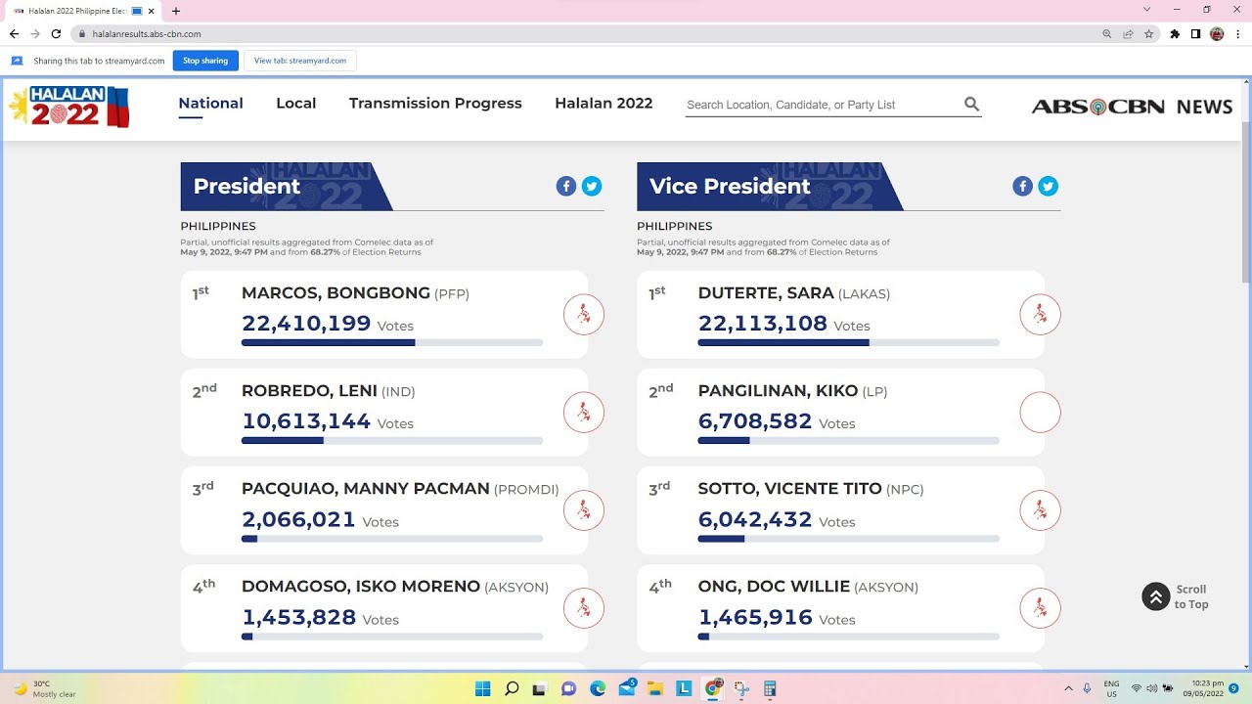Open the browser zoom indicator icon
1252x704 pixels.
1107,33
